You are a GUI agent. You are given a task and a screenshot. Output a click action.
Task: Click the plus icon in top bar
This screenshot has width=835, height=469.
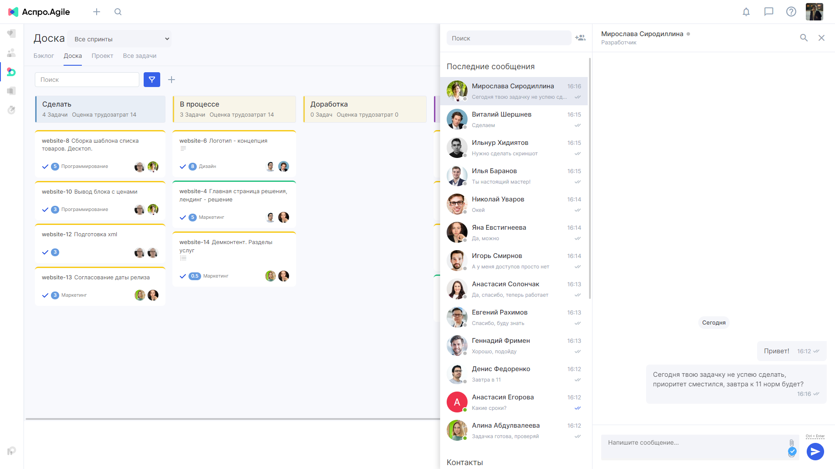click(x=97, y=12)
